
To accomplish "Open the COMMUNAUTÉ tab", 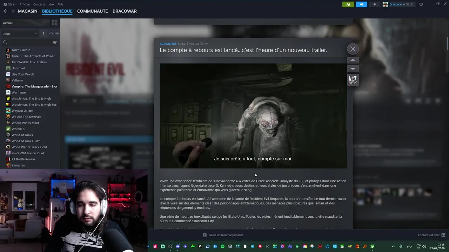I will point(92,11).
